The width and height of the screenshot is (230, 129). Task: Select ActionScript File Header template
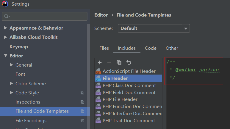coord(128,71)
